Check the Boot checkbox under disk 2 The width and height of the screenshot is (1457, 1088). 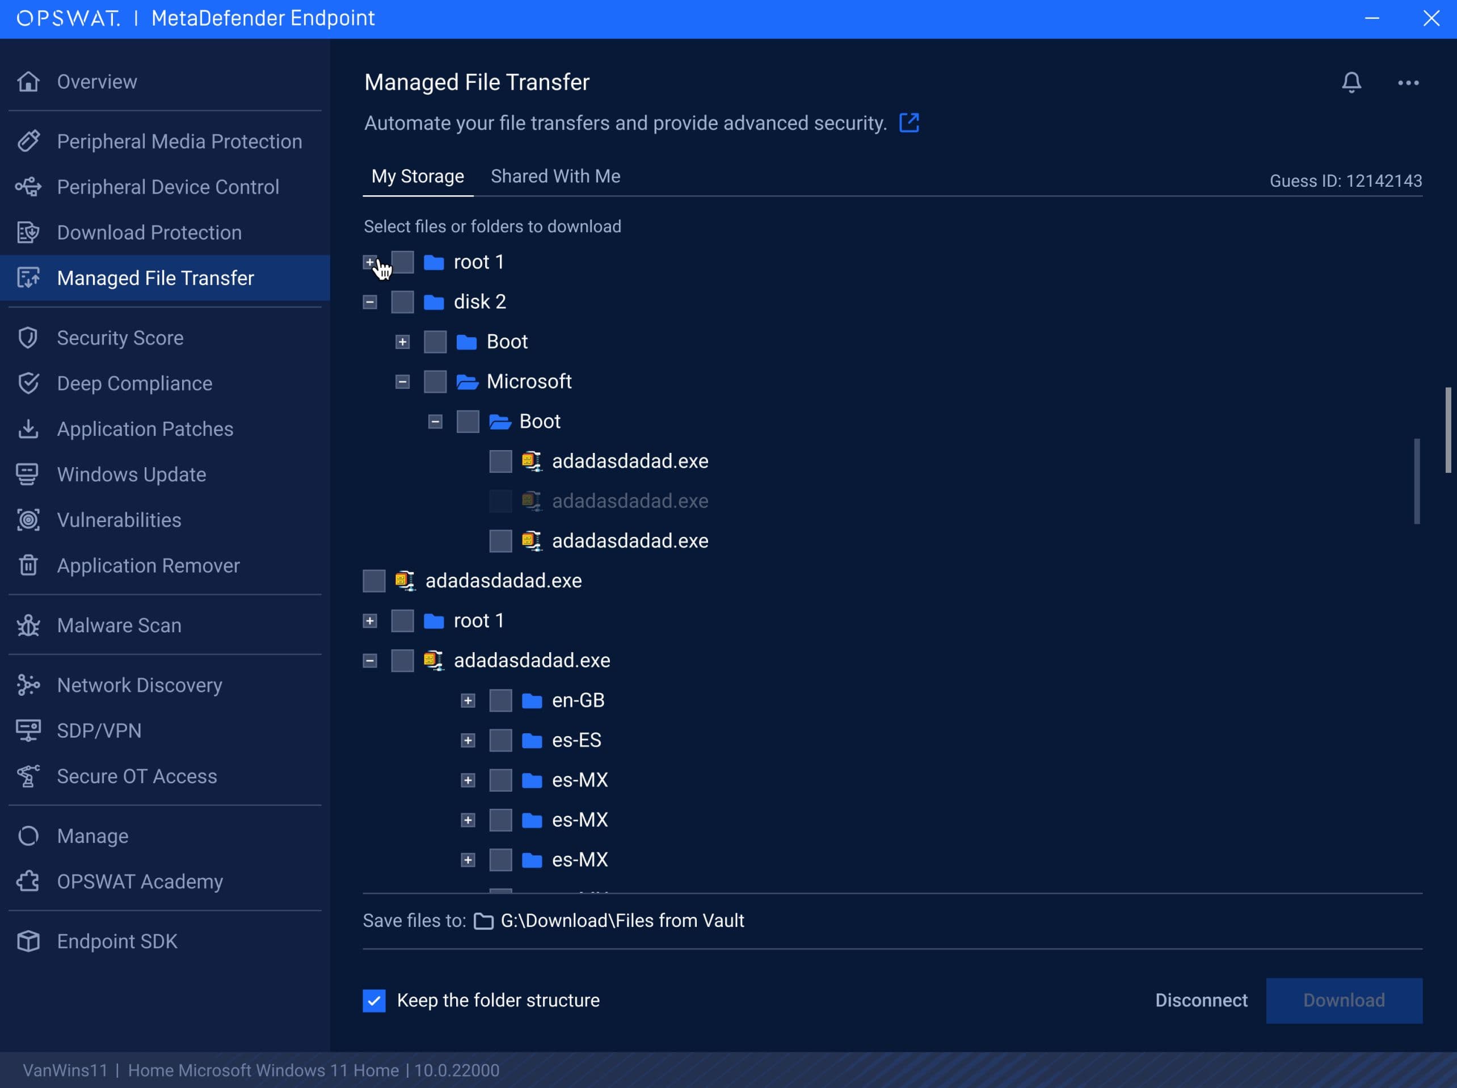tap(435, 342)
